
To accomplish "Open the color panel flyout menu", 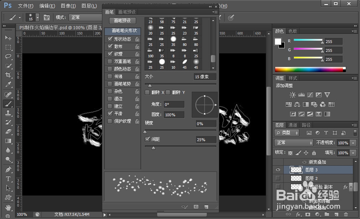I will click(354, 31).
